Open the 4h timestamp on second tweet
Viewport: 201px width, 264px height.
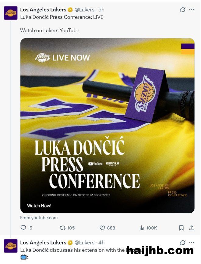coord(101,243)
